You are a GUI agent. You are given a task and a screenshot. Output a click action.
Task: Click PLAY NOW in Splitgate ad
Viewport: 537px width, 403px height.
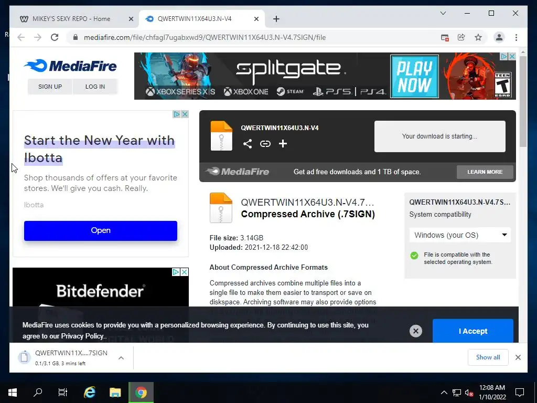[x=414, y=77]
